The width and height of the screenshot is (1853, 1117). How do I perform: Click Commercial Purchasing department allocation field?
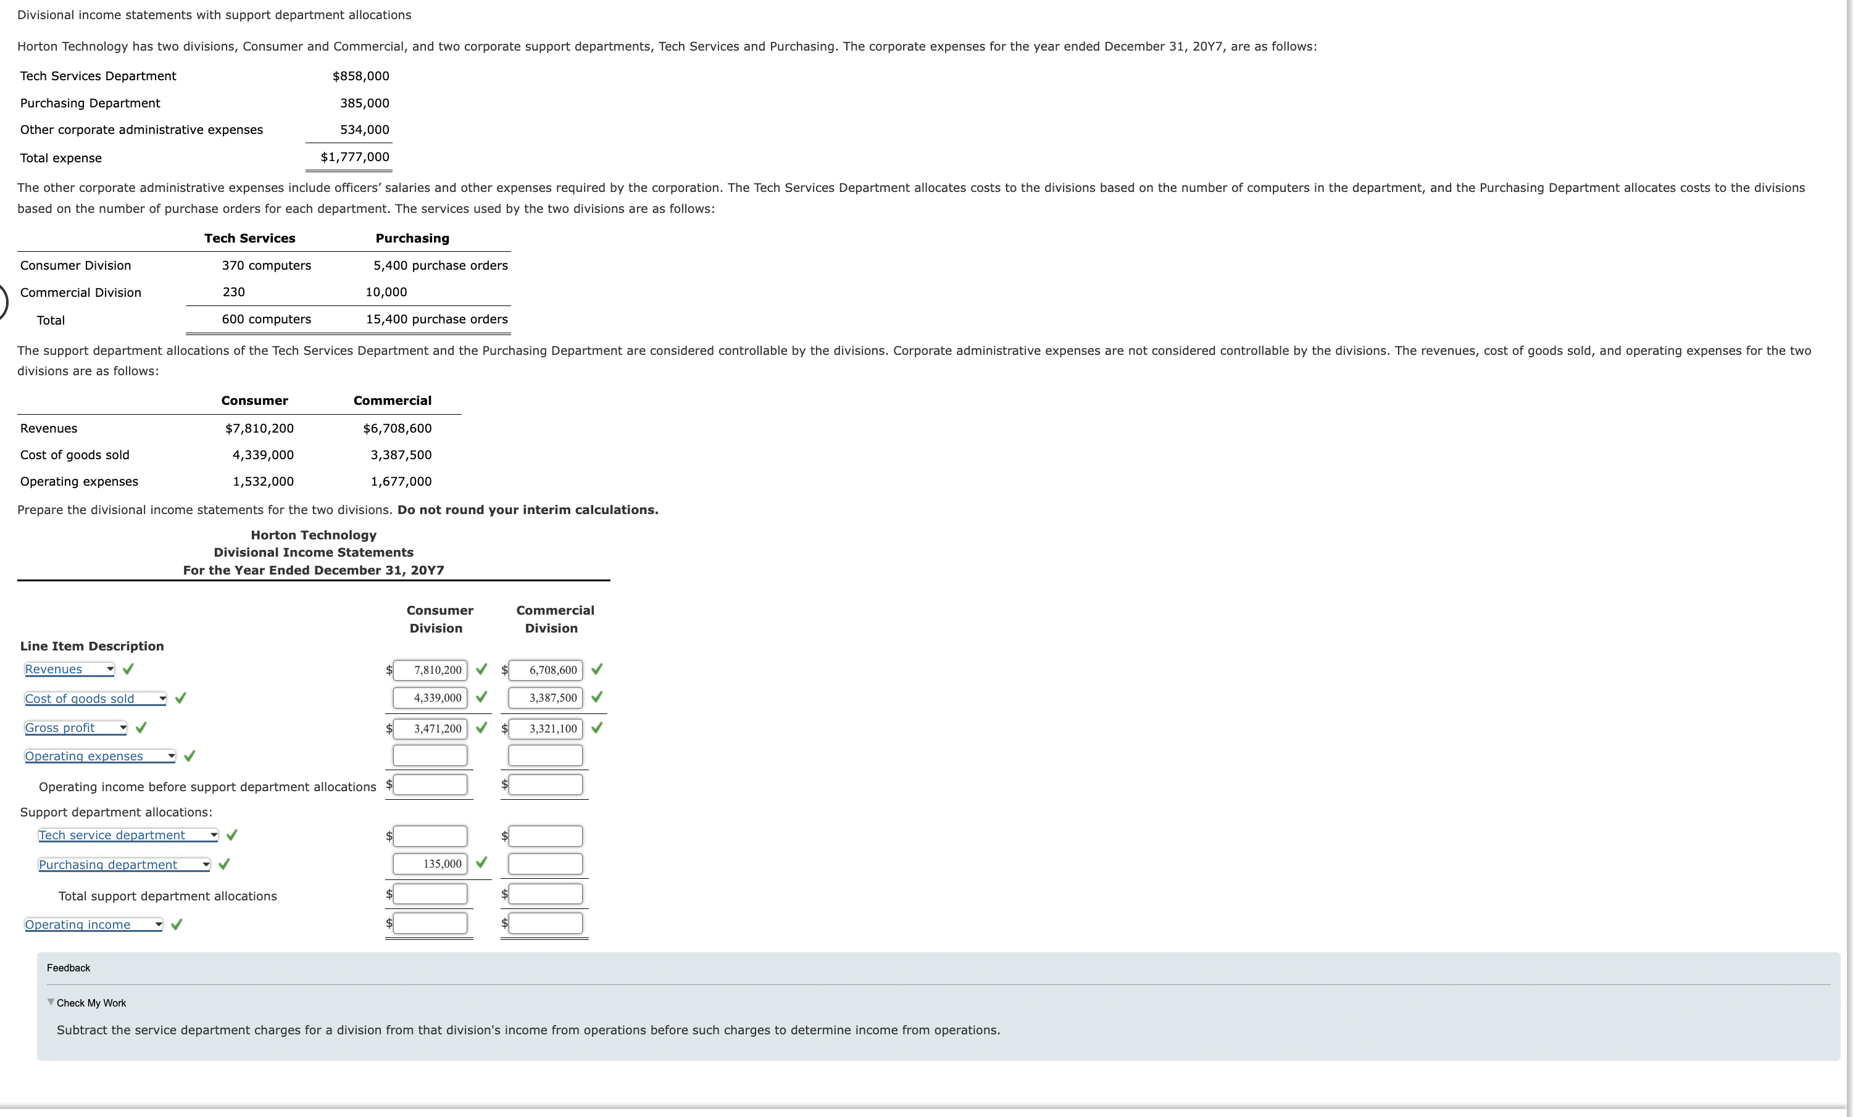(545, 864)
